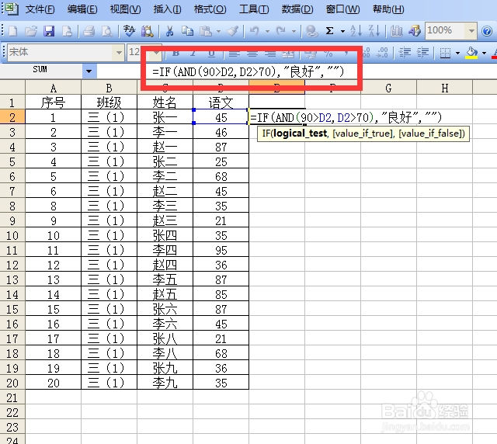Copy the selection
The width and height of the screenshot is (497, 444).
pyautogui.click(x=187, y=31)
